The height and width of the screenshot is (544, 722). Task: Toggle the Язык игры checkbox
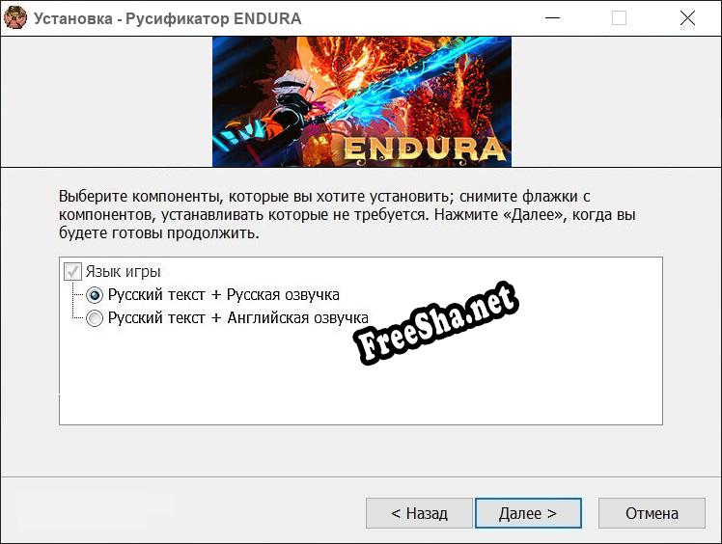click(x=72, y=272)
